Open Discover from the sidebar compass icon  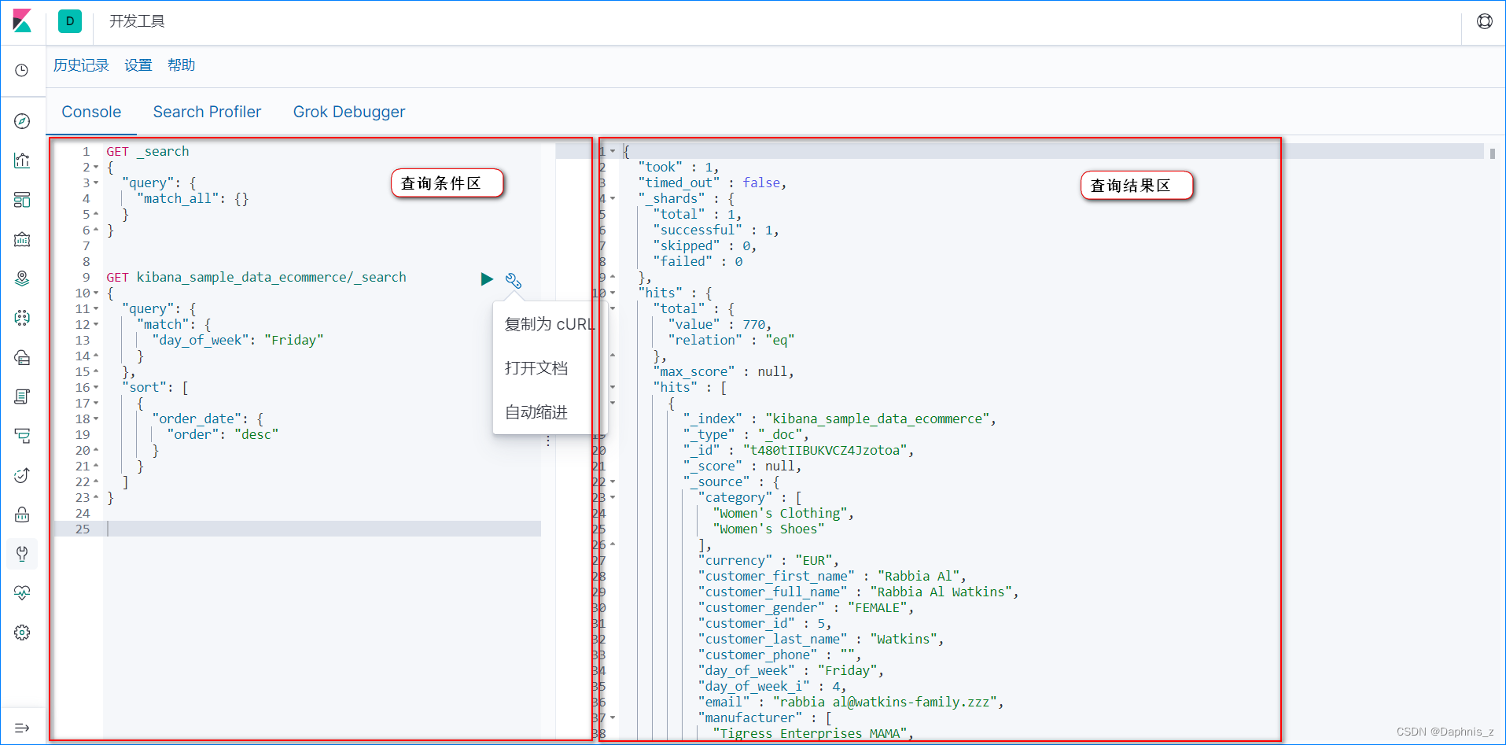pyautogui.click(x=22, y=121)
